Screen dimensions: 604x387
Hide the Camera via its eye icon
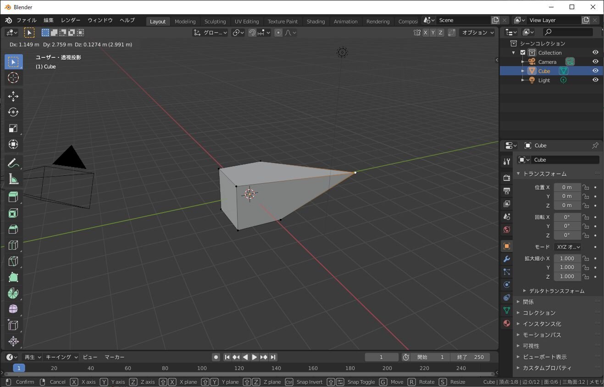595,62
